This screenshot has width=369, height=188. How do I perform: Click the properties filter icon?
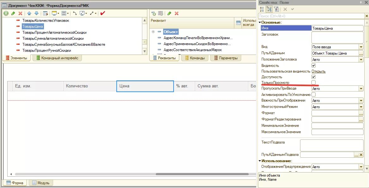(276, 9)
